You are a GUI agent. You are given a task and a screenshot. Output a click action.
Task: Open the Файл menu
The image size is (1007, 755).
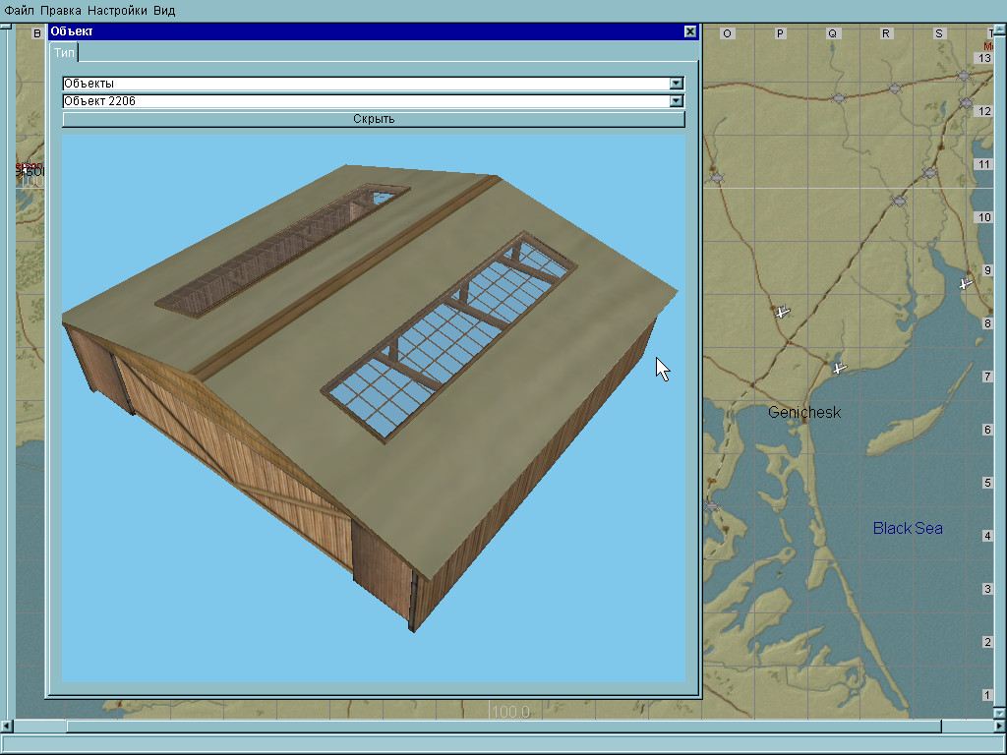(20, 10)
